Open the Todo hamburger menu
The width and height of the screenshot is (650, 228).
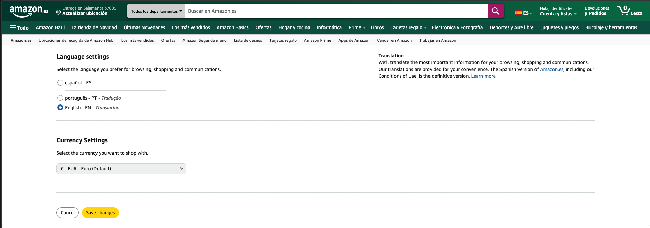point(19,28)
